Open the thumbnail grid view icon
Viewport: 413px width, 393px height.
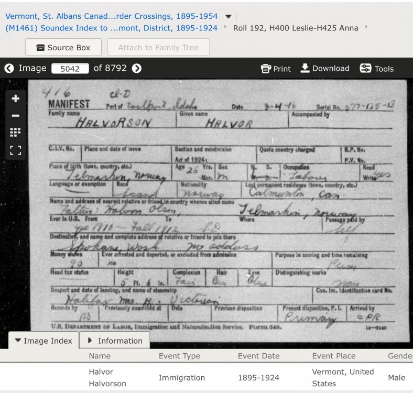(16, 133)
